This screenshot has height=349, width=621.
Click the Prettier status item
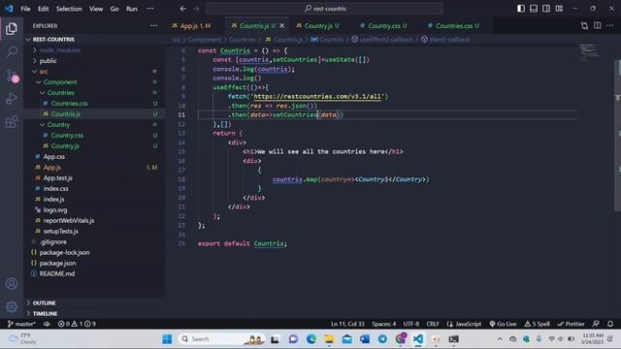pyautogui.click(x=572, y=324)
